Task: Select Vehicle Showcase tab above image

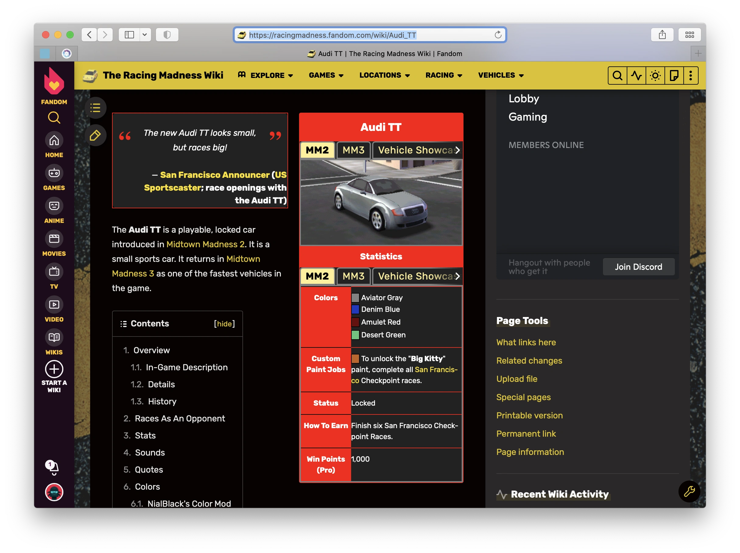Action: tap(417, 150)
